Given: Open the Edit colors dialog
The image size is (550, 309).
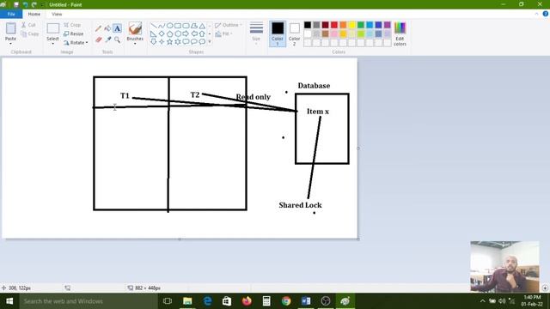Looking at the screenshot, I should point(400,34).
